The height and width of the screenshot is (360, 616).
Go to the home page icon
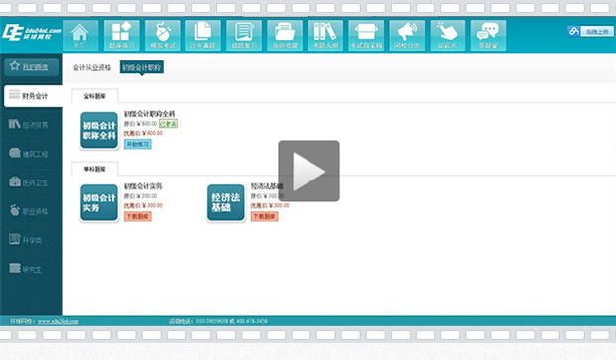[x=80, y=36]
